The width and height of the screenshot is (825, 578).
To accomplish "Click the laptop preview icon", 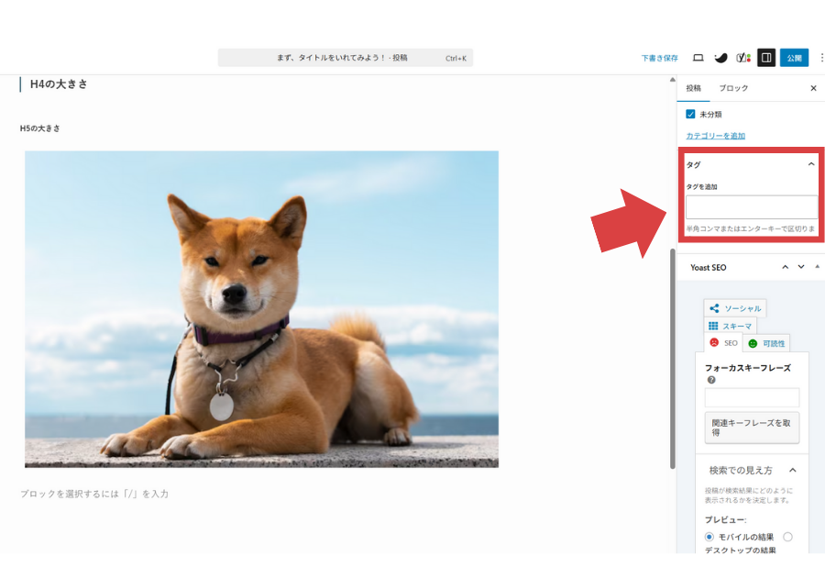I will [698, 58].
